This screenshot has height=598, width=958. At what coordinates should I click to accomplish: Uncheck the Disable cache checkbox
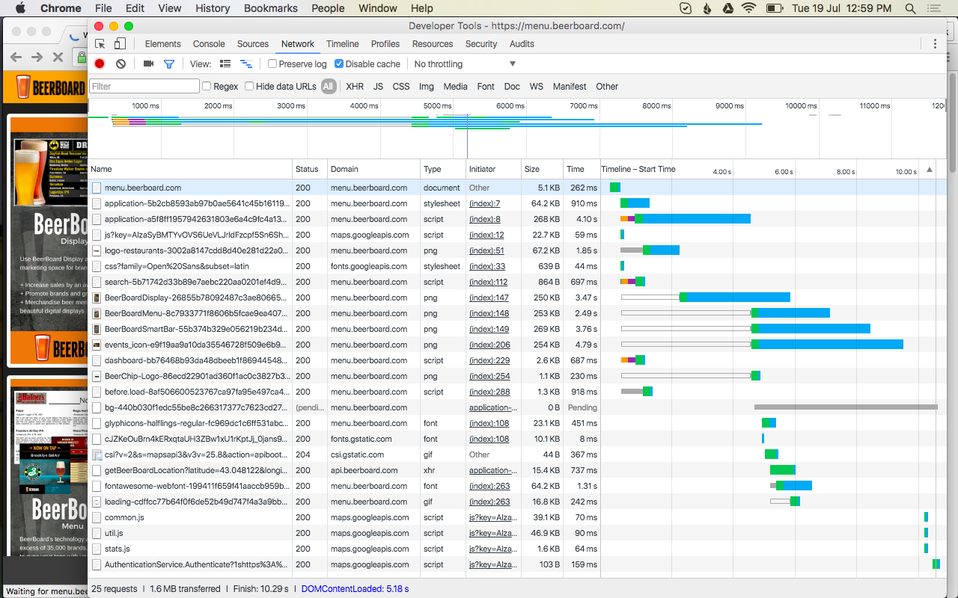click(x=339, y=64)
